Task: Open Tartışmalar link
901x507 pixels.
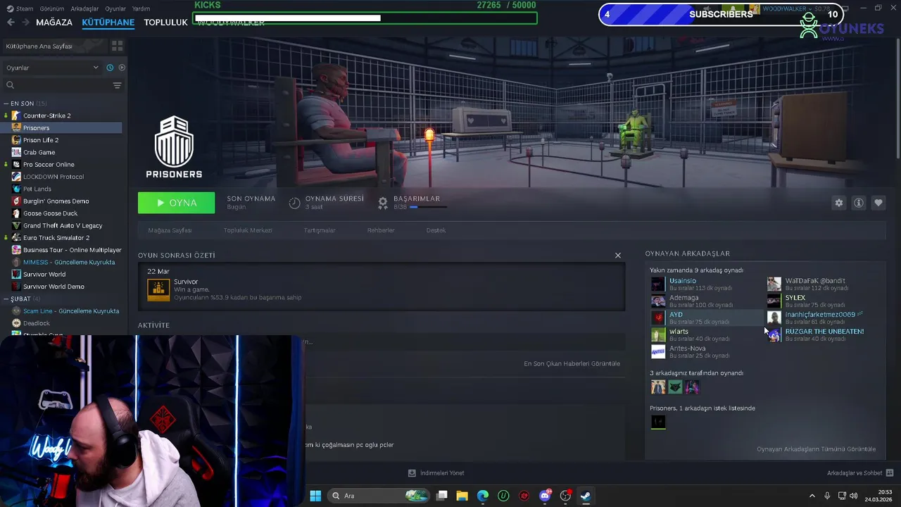Action: point(320,230)
